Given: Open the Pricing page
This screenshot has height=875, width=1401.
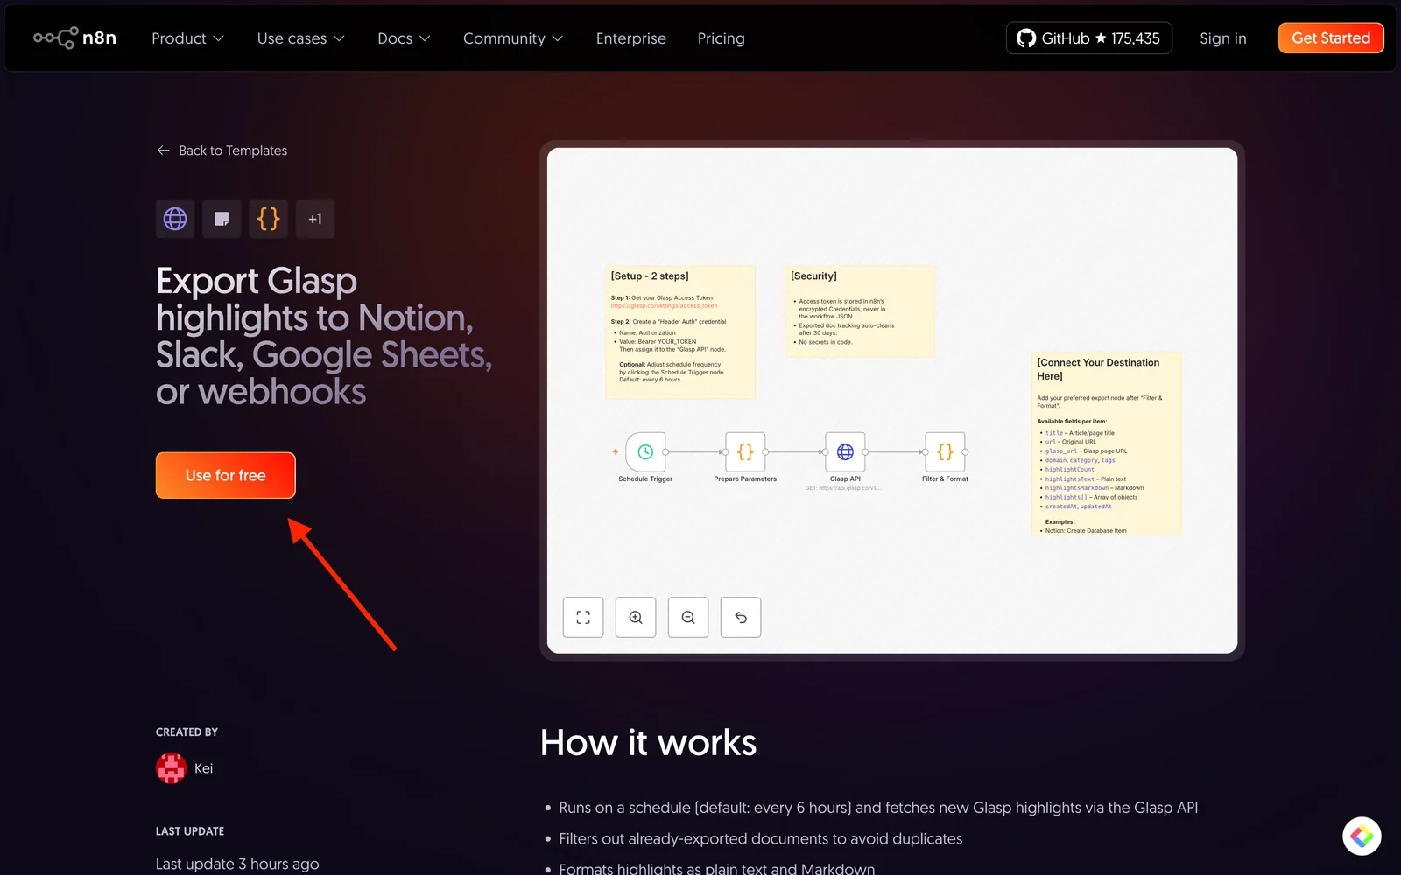Looking at the screenshot, I should click(721, 38).
